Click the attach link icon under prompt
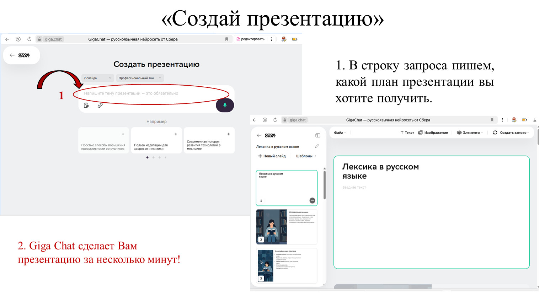The width and height of the screenshot is (545, 307). (x=100, y=105)
